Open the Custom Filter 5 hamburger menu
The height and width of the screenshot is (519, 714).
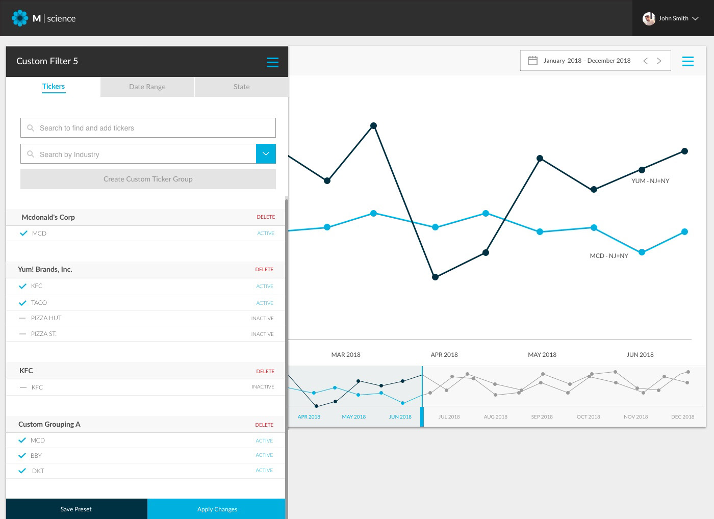tap(273, 62)
